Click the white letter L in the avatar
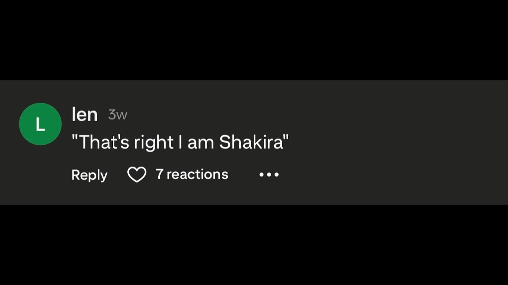508x285 pixels. 40,124
